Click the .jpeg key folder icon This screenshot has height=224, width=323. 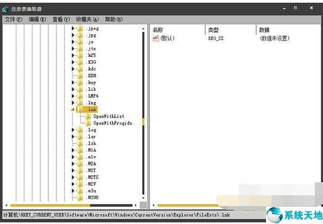tap(80, 28)
